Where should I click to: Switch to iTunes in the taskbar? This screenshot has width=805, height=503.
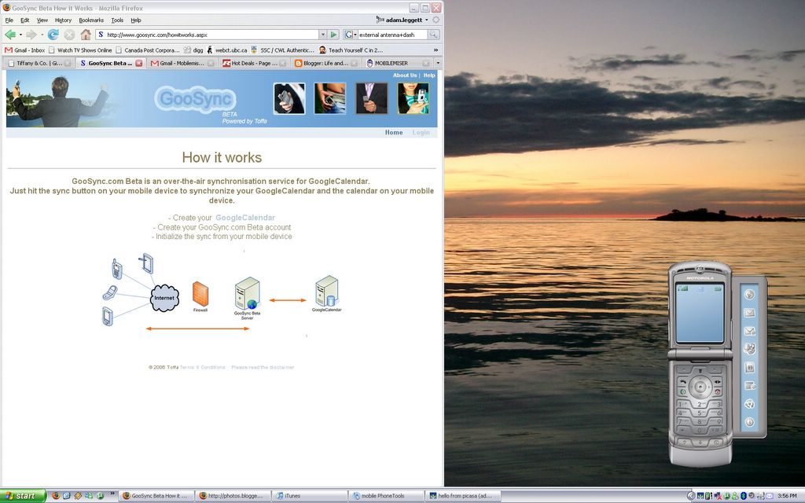click(308, 496)
